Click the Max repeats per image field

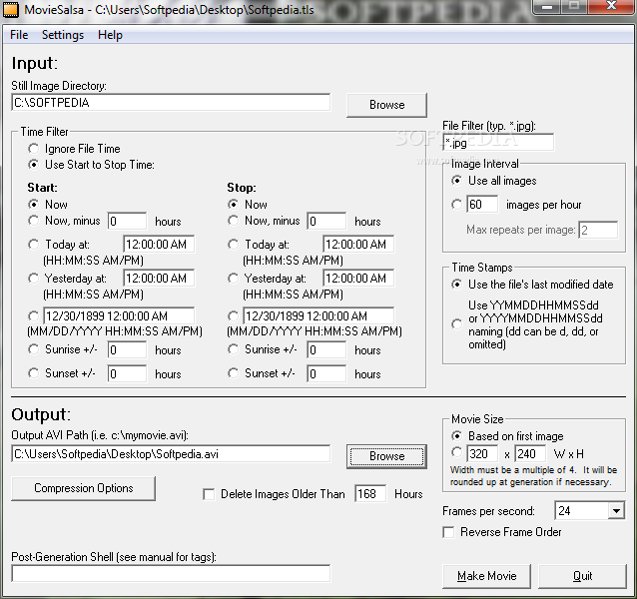click(598, 231)
